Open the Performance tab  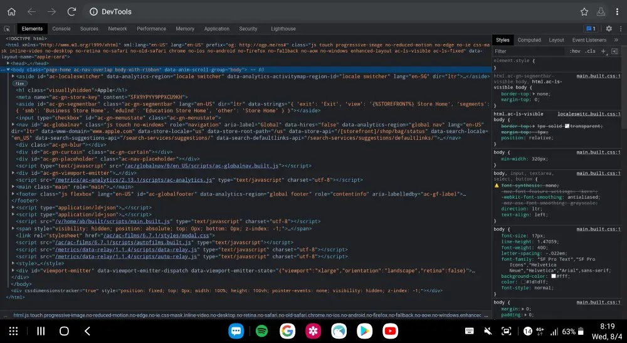coord(151,29)
